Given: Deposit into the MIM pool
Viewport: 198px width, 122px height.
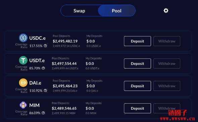Looking at the screenshot, I should pos(137,108).
